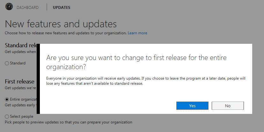
Task: Confirm the change with the Yes button
Action: (x=192, y=106)
